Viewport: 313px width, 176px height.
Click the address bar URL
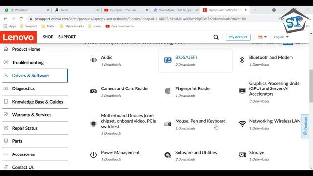[140, 19]
